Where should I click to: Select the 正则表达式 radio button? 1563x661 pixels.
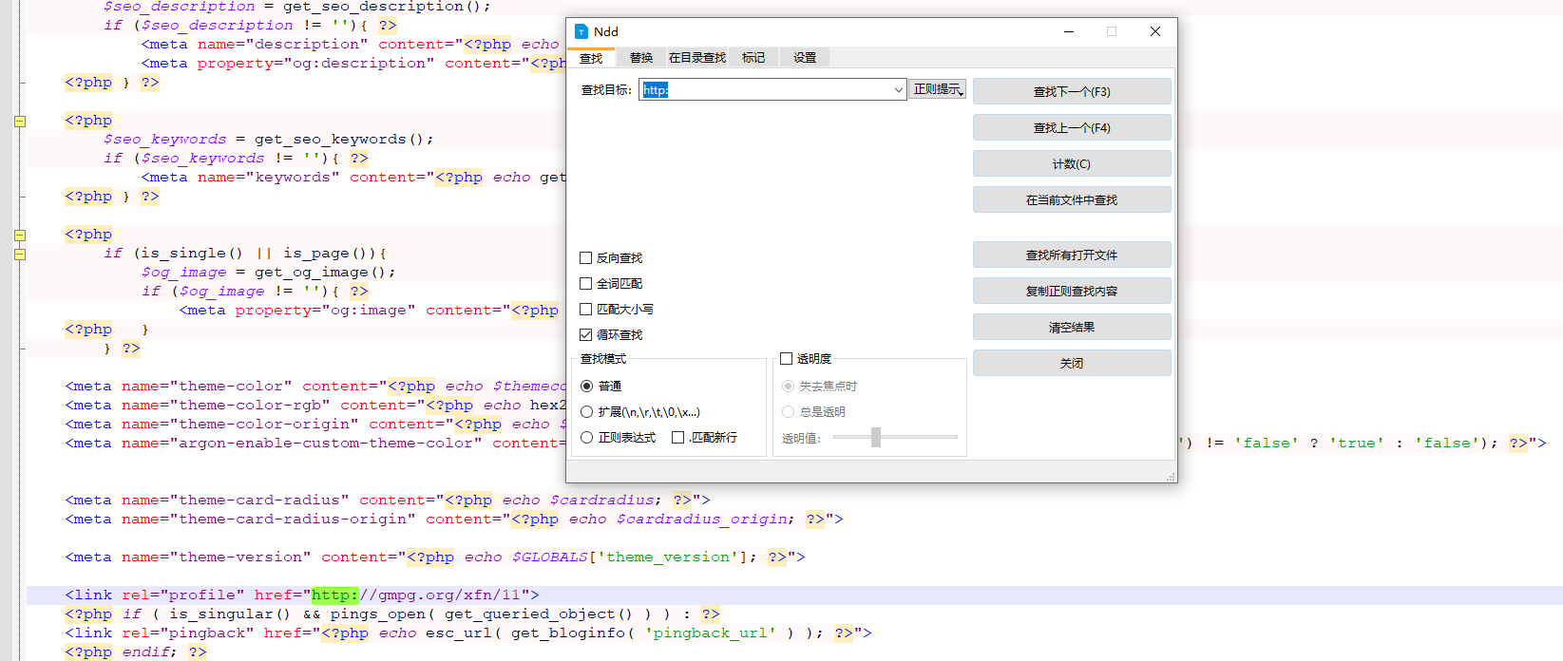tap(587, 438)
